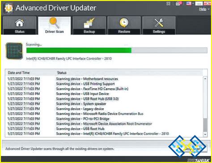This screenshot has height=163, width=212.
Task: Select the PCI-to-PCI Bridge log row
Action: pos(104,119)
